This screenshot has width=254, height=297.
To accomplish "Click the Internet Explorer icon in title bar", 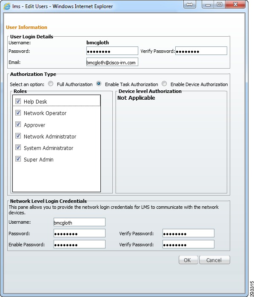I will pyautogui.click(x=7, y=6).
